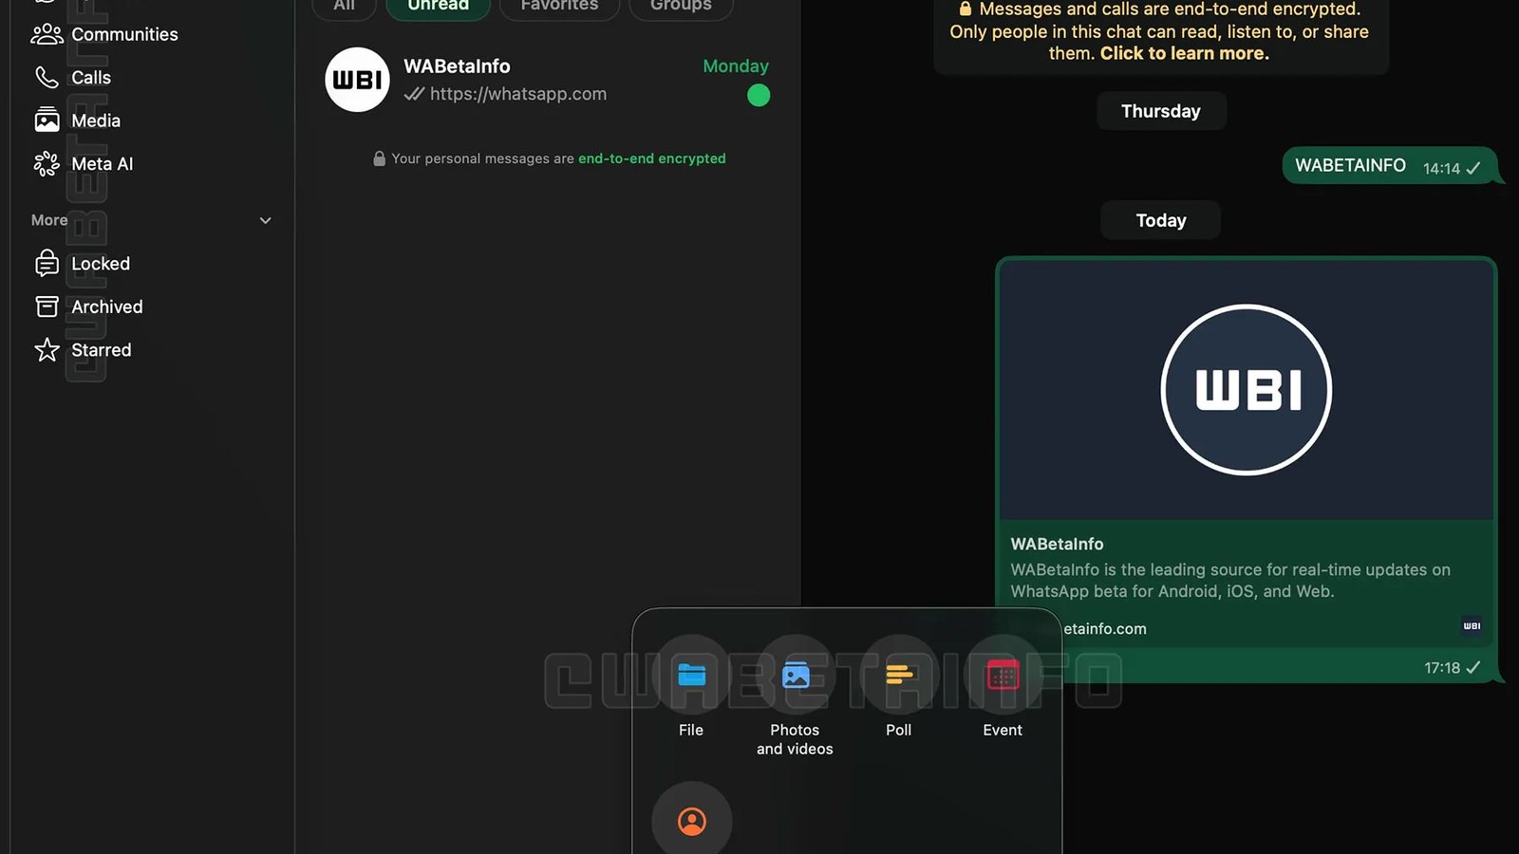This screenshot has height=854, width=1519.
Task: Open Archived chats
Action: [88, 306]
